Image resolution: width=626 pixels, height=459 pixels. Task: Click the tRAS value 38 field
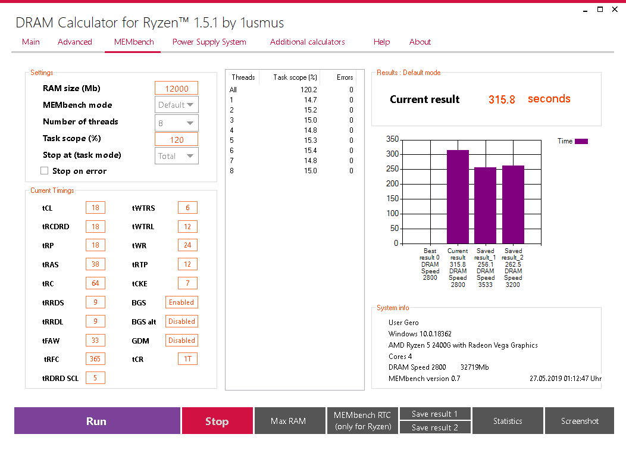pyautogui.click(x=95, y=264)
